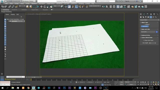Click the CamPoint button

145,26
